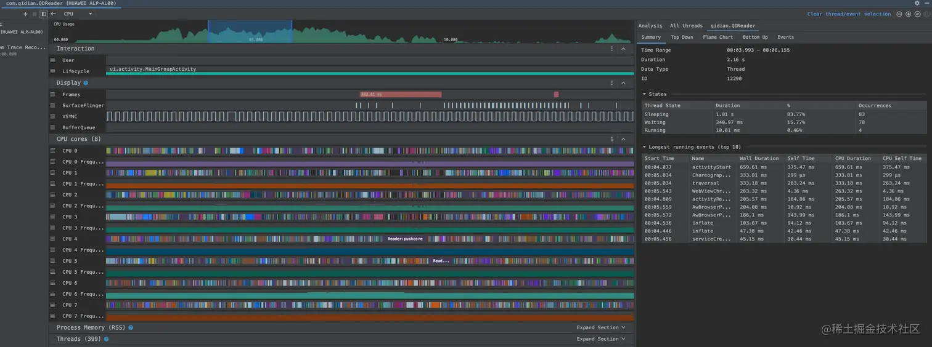Click the CPU 4 track drag handle
The height and width of the screenshot is (347, 932).
(53, 239)
